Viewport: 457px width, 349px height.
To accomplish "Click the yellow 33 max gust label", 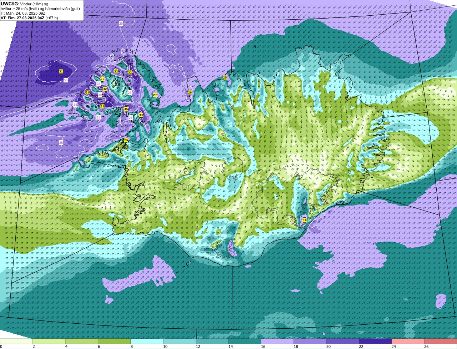I will click(x=141, y=115).
